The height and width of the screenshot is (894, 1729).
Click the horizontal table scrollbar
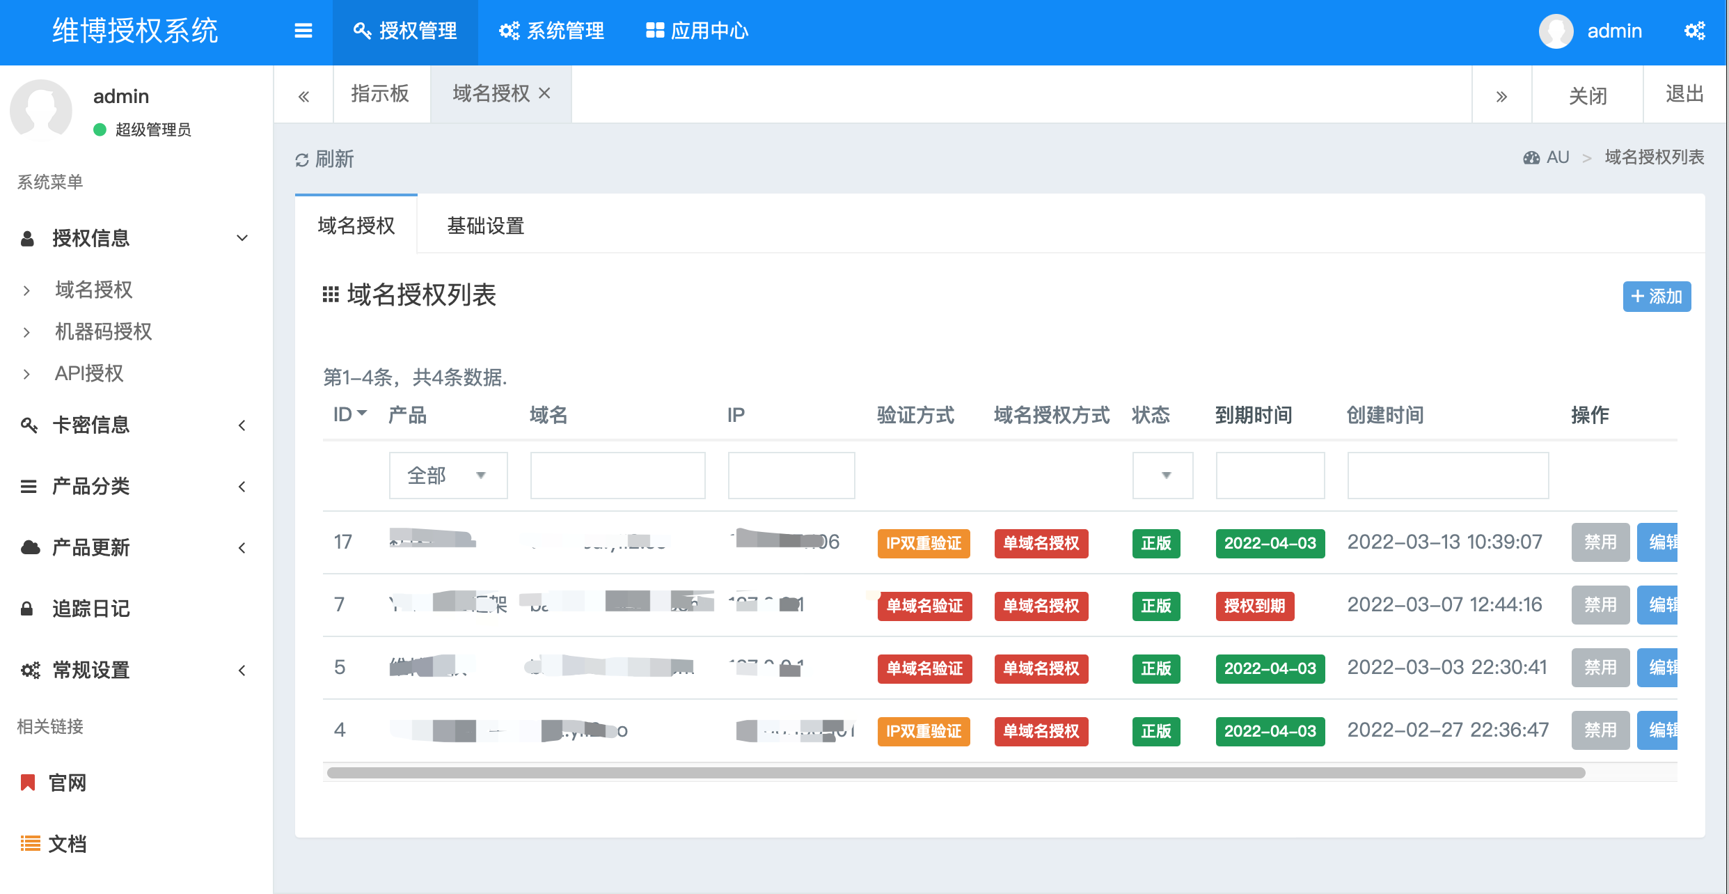tap(955, 773)
